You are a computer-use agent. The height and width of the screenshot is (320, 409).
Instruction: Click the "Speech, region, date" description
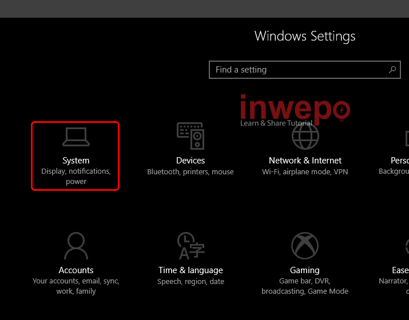[190, 282]
